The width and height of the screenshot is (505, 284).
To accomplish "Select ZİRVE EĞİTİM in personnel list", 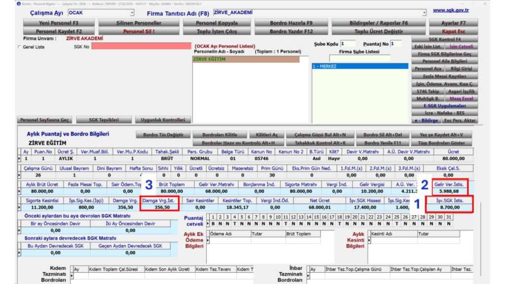I will 246,59.
